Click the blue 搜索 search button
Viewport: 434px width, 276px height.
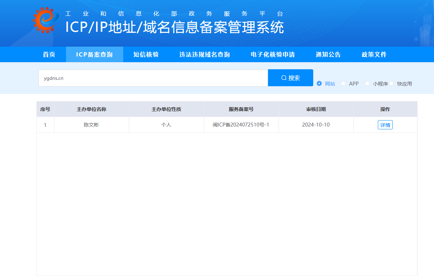click(291, 78)
